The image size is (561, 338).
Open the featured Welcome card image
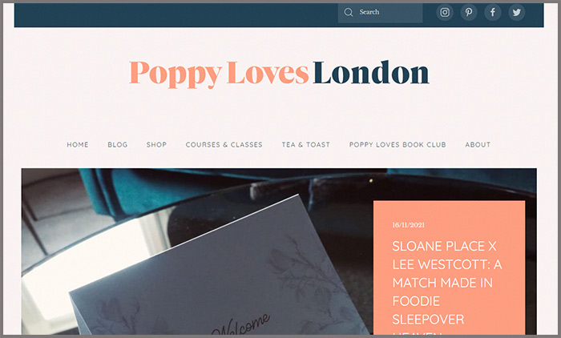[x=197, y=251]
